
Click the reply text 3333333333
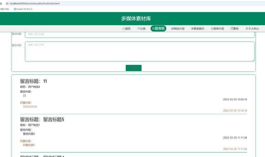pos(30,107)
